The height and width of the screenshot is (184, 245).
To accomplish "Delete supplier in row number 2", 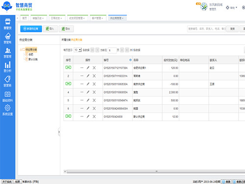I will (94, 76).
